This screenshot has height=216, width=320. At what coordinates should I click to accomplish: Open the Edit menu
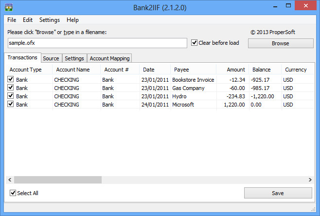pyautogui.click(x=28, y=20)
